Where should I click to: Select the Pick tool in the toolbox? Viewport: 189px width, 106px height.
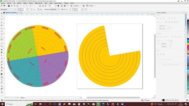coord(1,13)
